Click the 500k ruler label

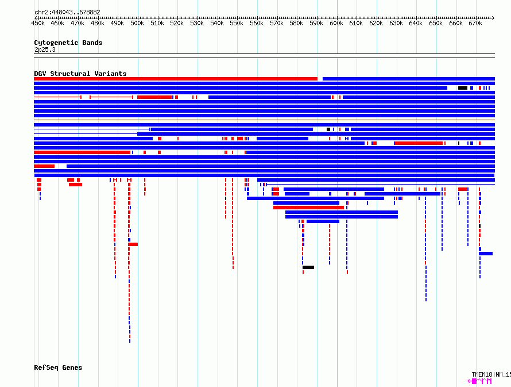pyautogui.click(x=137, y=23)
